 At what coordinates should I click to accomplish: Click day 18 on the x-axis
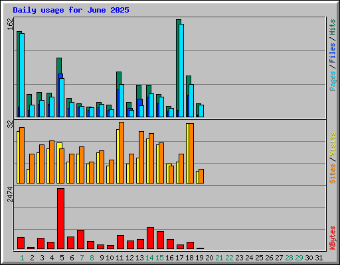[189, 258]
